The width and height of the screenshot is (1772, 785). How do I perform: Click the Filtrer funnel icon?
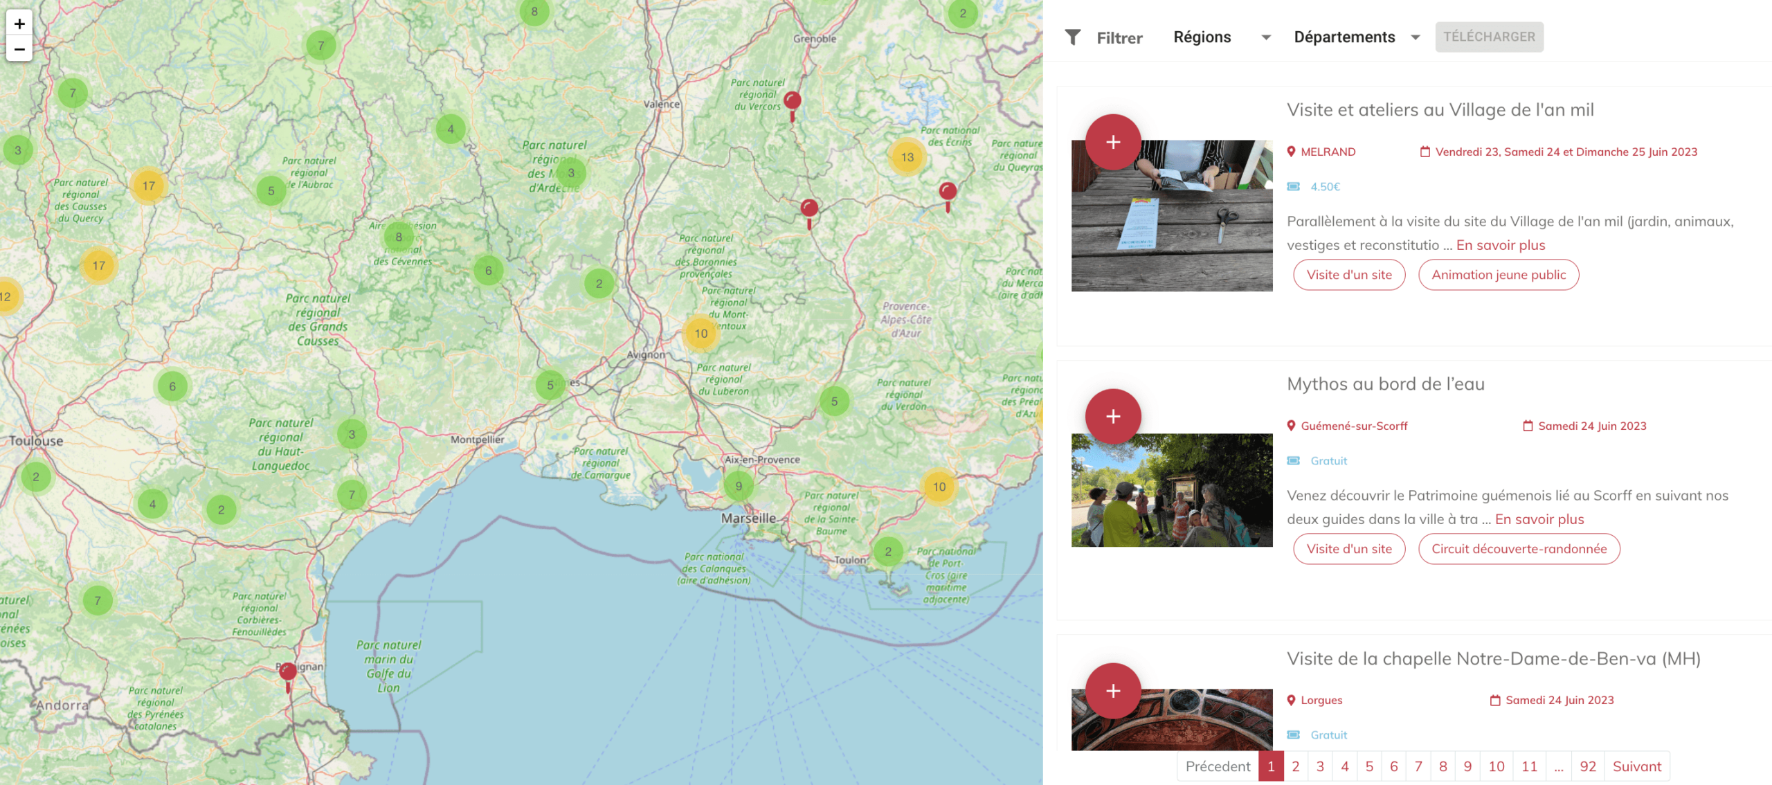[x=1072, y=37]
